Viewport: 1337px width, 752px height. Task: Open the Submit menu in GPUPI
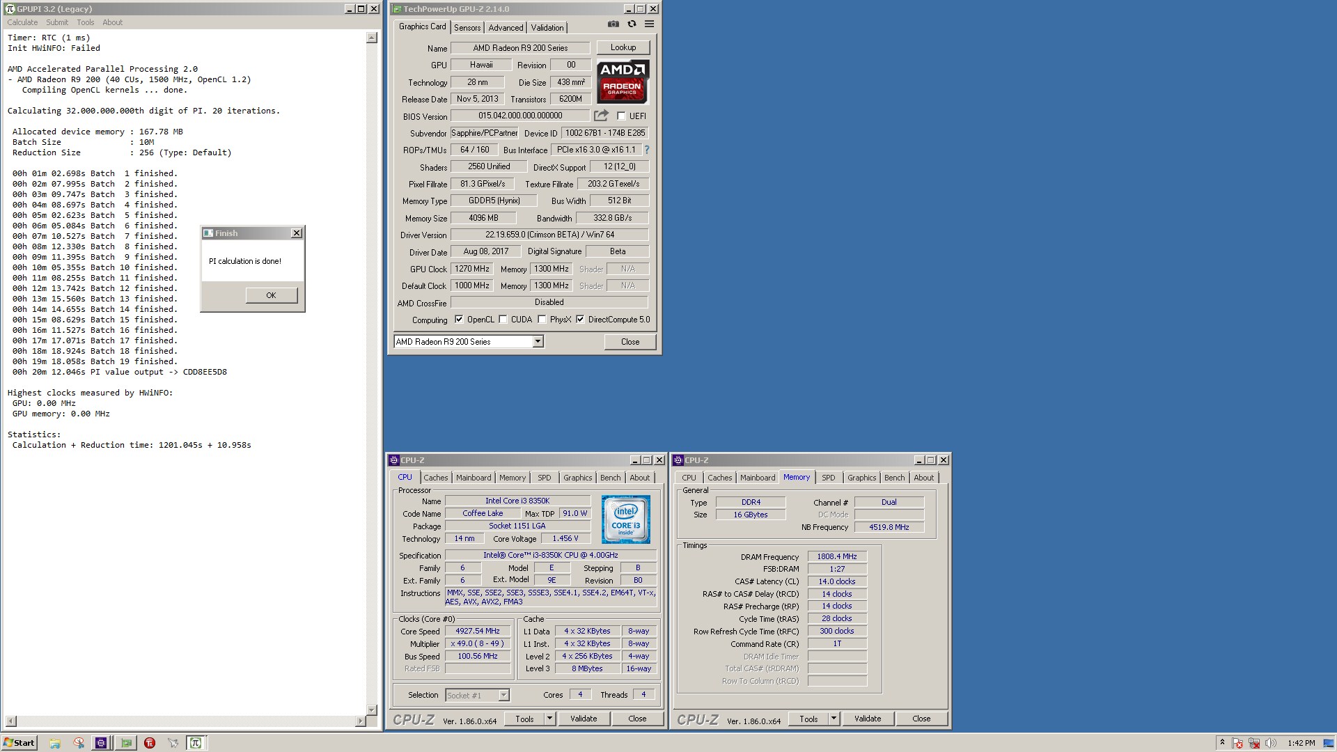pos(57,22)
